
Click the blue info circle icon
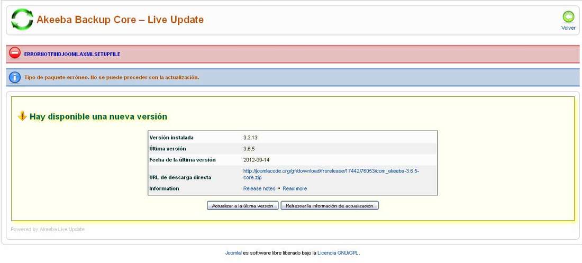14,77
